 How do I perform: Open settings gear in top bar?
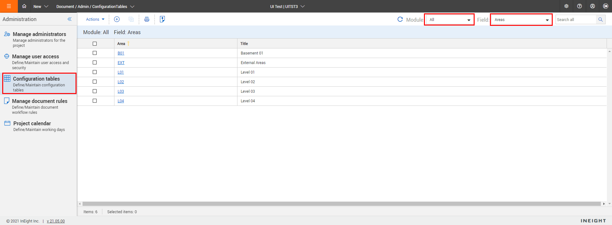tap(566, 6)
